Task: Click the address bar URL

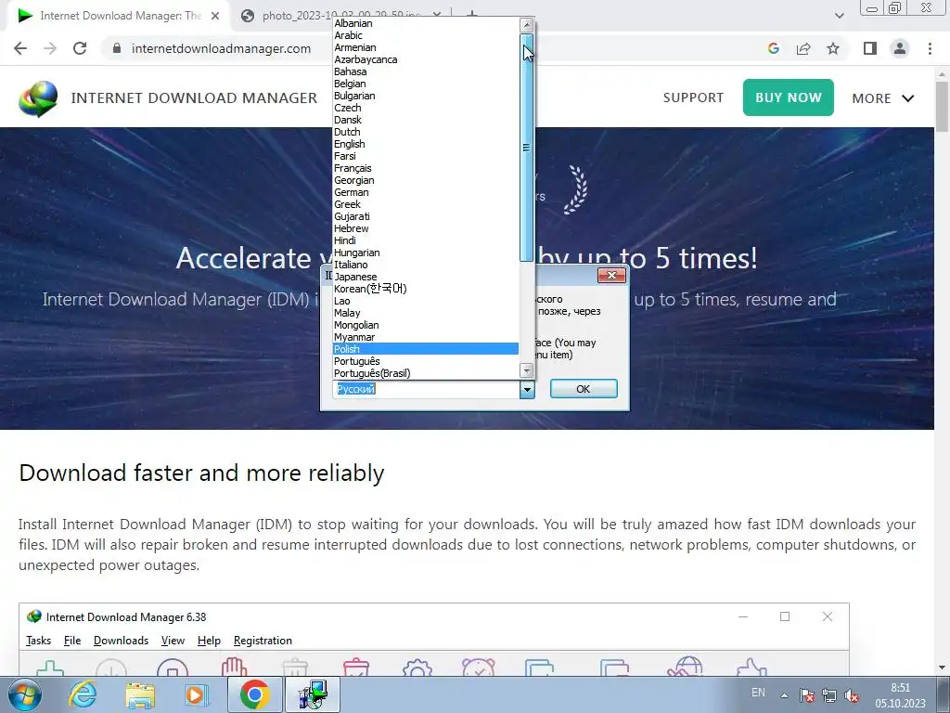Action: (x=221, y=49)
